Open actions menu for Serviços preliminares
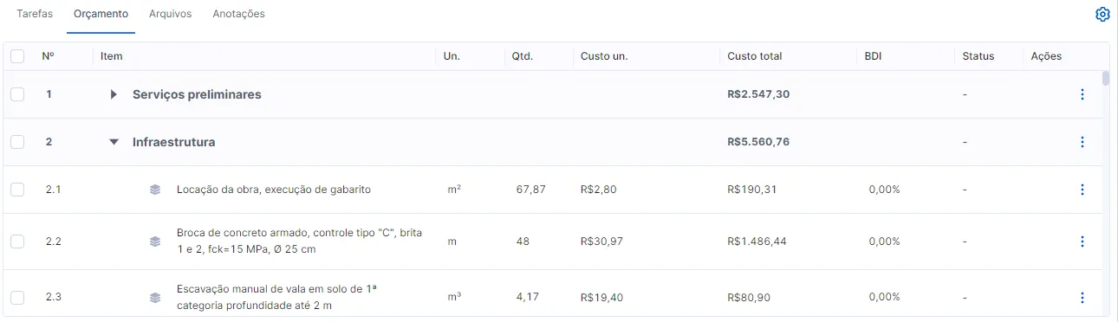1118x322 pixels. (x=1082, y=94)
